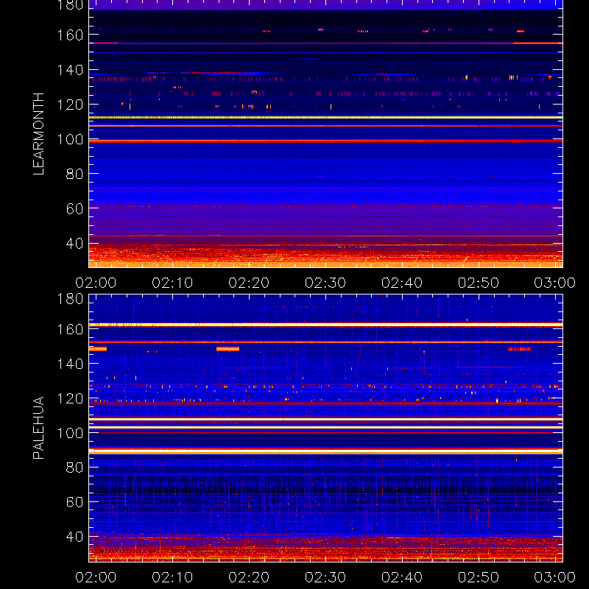
Task: Click the 40 tick label on Palehua plot
Action: click(x=74, y=537)
